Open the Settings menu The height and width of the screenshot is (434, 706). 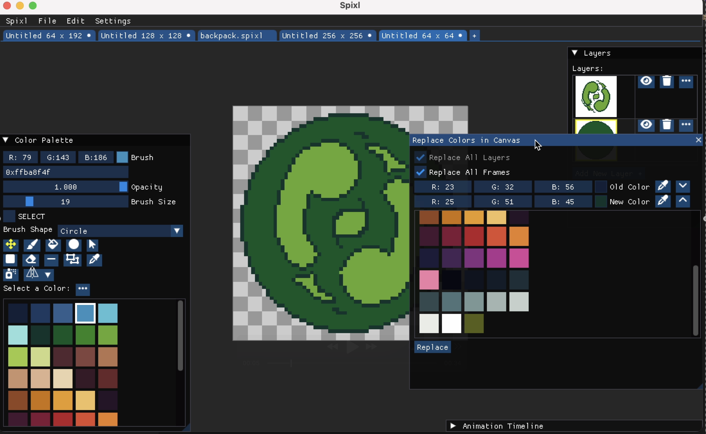(113, 21)
